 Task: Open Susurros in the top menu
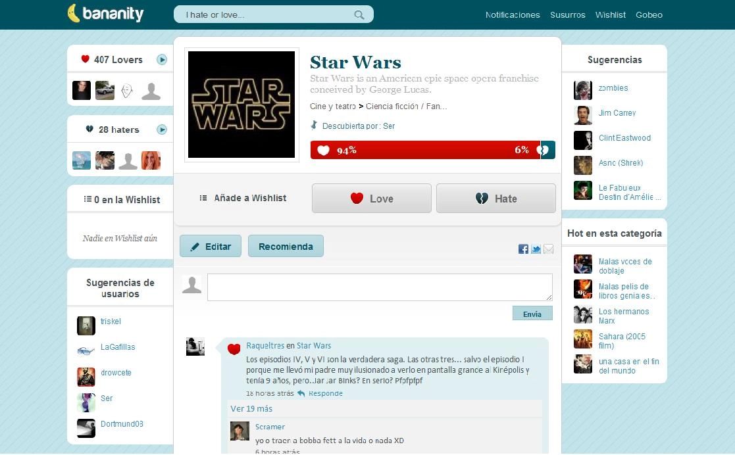point(568,15)
